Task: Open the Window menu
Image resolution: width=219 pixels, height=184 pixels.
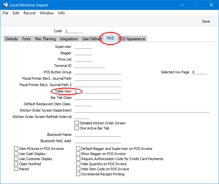Action: (x=47, y=13)
